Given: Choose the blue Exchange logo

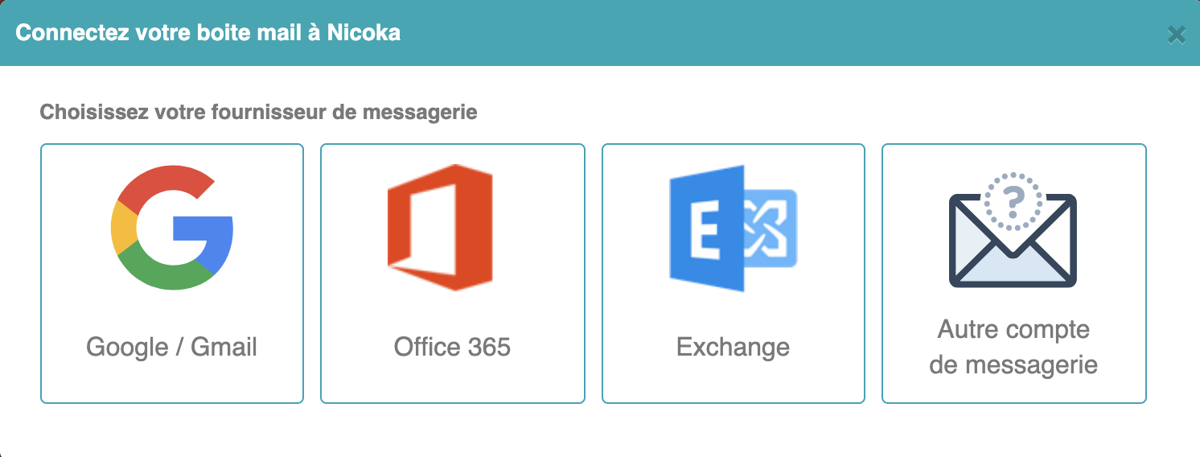Looking at the screenshot, I should pyautogui.click(x=733, y=228).
